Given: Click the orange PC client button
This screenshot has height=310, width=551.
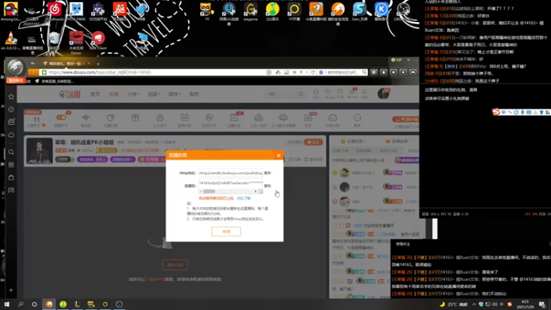Looking at the screenshot, I should [406, 119].
